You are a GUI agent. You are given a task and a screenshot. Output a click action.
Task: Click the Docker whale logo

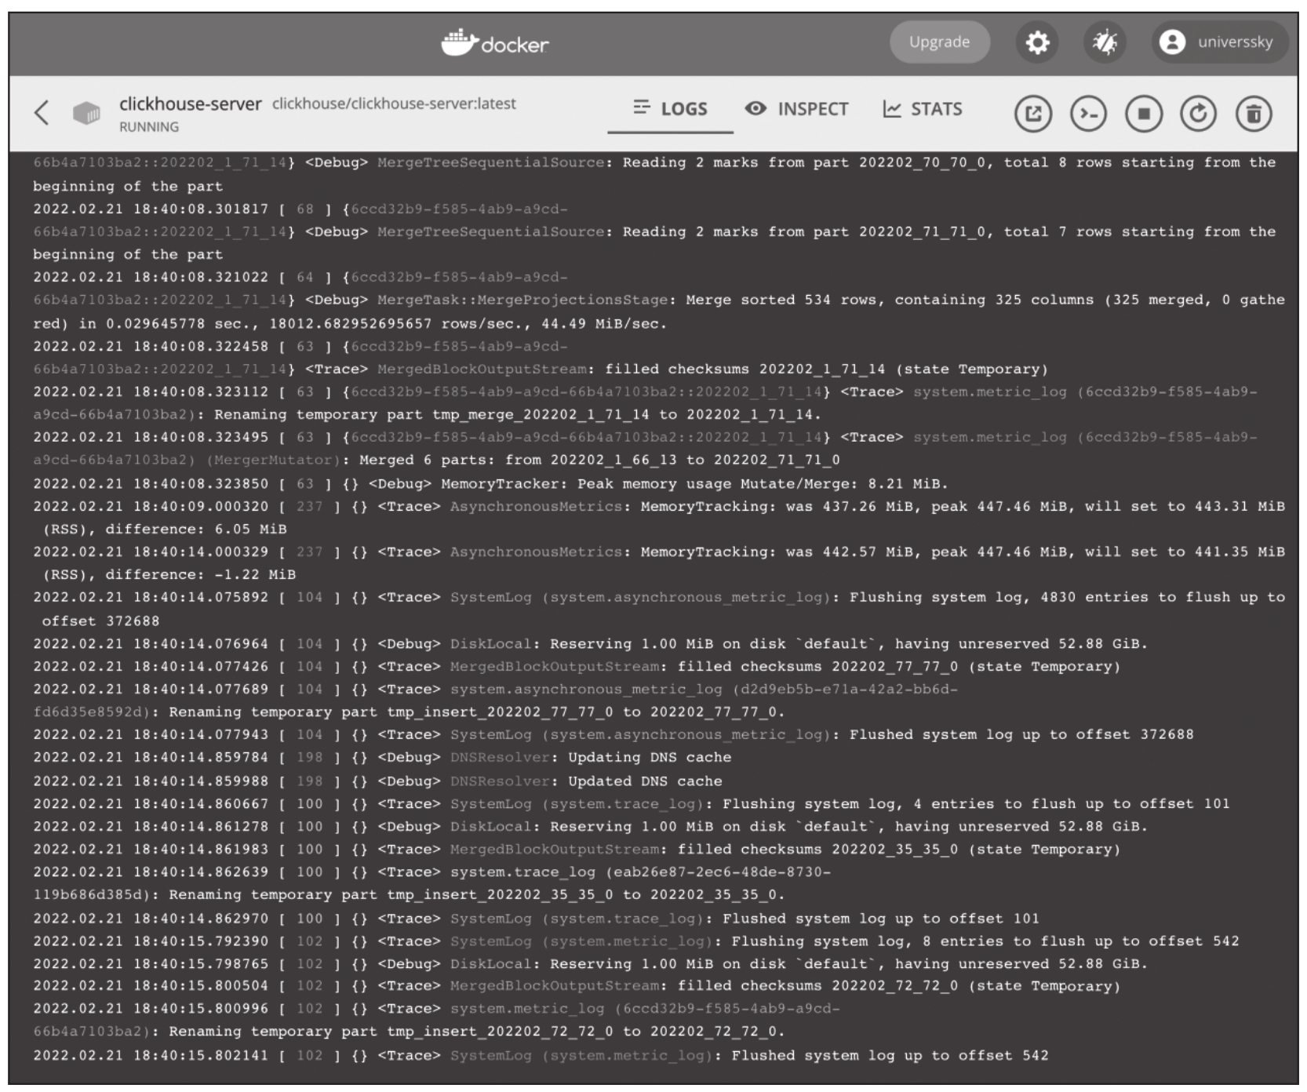(x=495, y=43)
